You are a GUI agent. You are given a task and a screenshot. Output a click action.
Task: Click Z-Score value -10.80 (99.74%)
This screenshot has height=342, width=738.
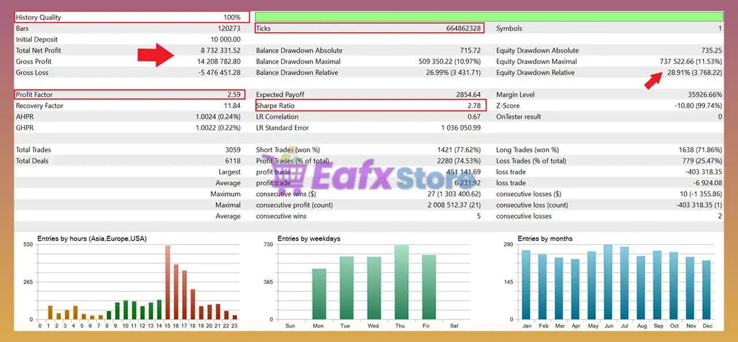[698, 106]
